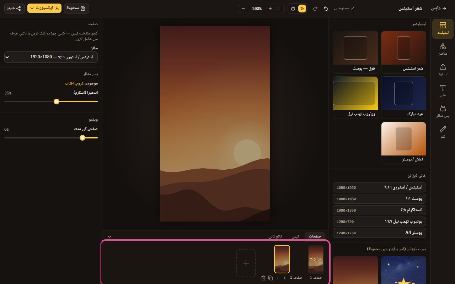Choose the عید مبارک template
The image size is (455, 284).
click(x=403, y=97)
